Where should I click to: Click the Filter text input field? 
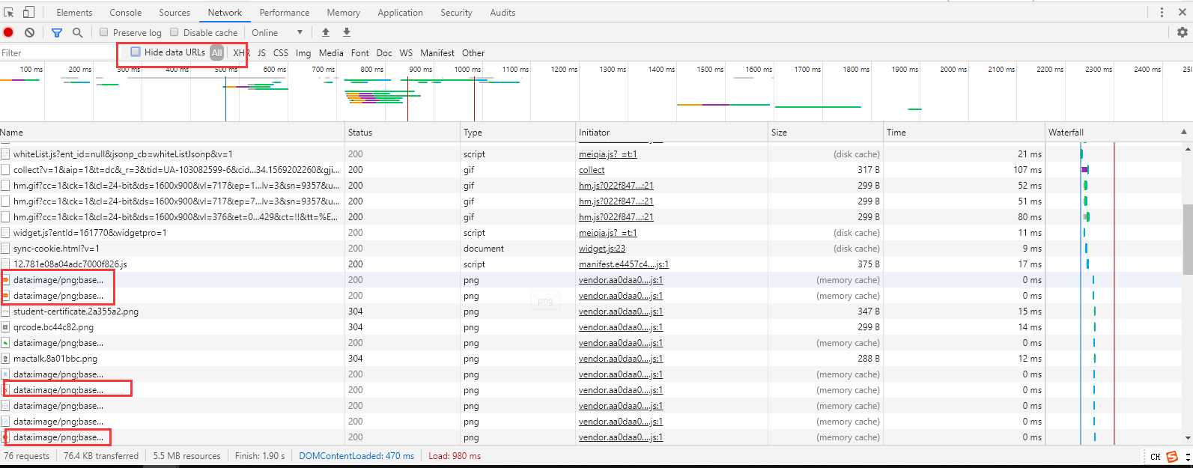(x=58, y=52)
